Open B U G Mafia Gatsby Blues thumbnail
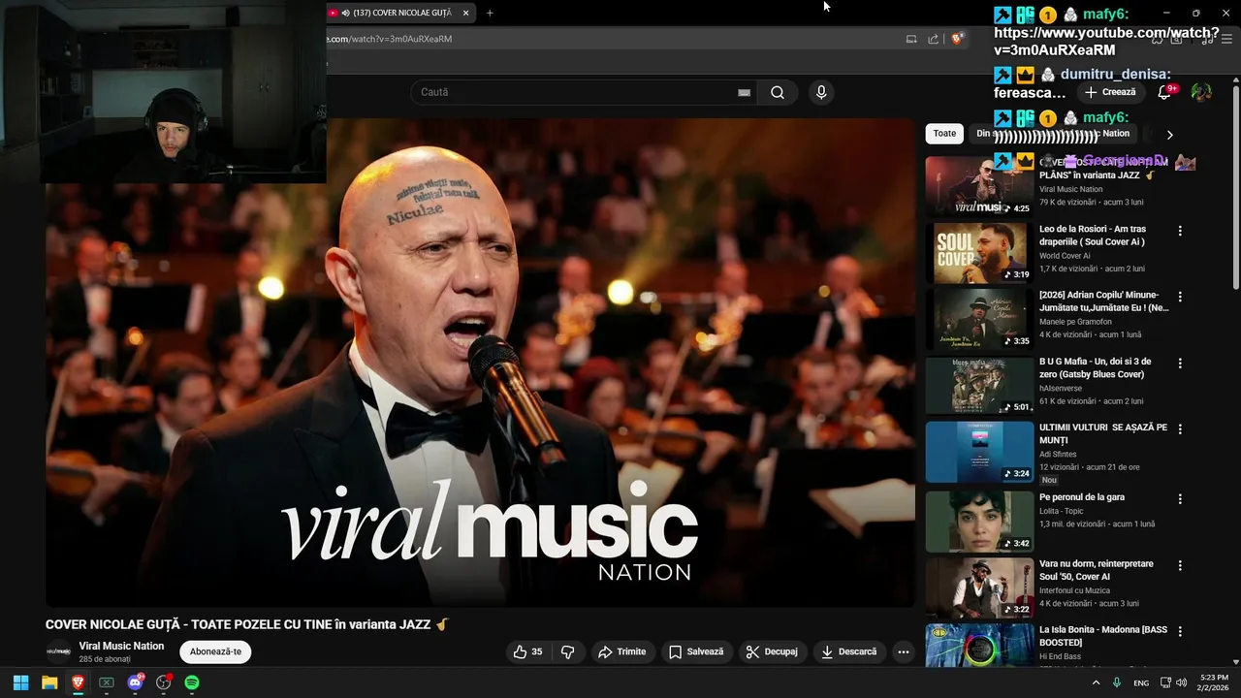 click(979, 385)
